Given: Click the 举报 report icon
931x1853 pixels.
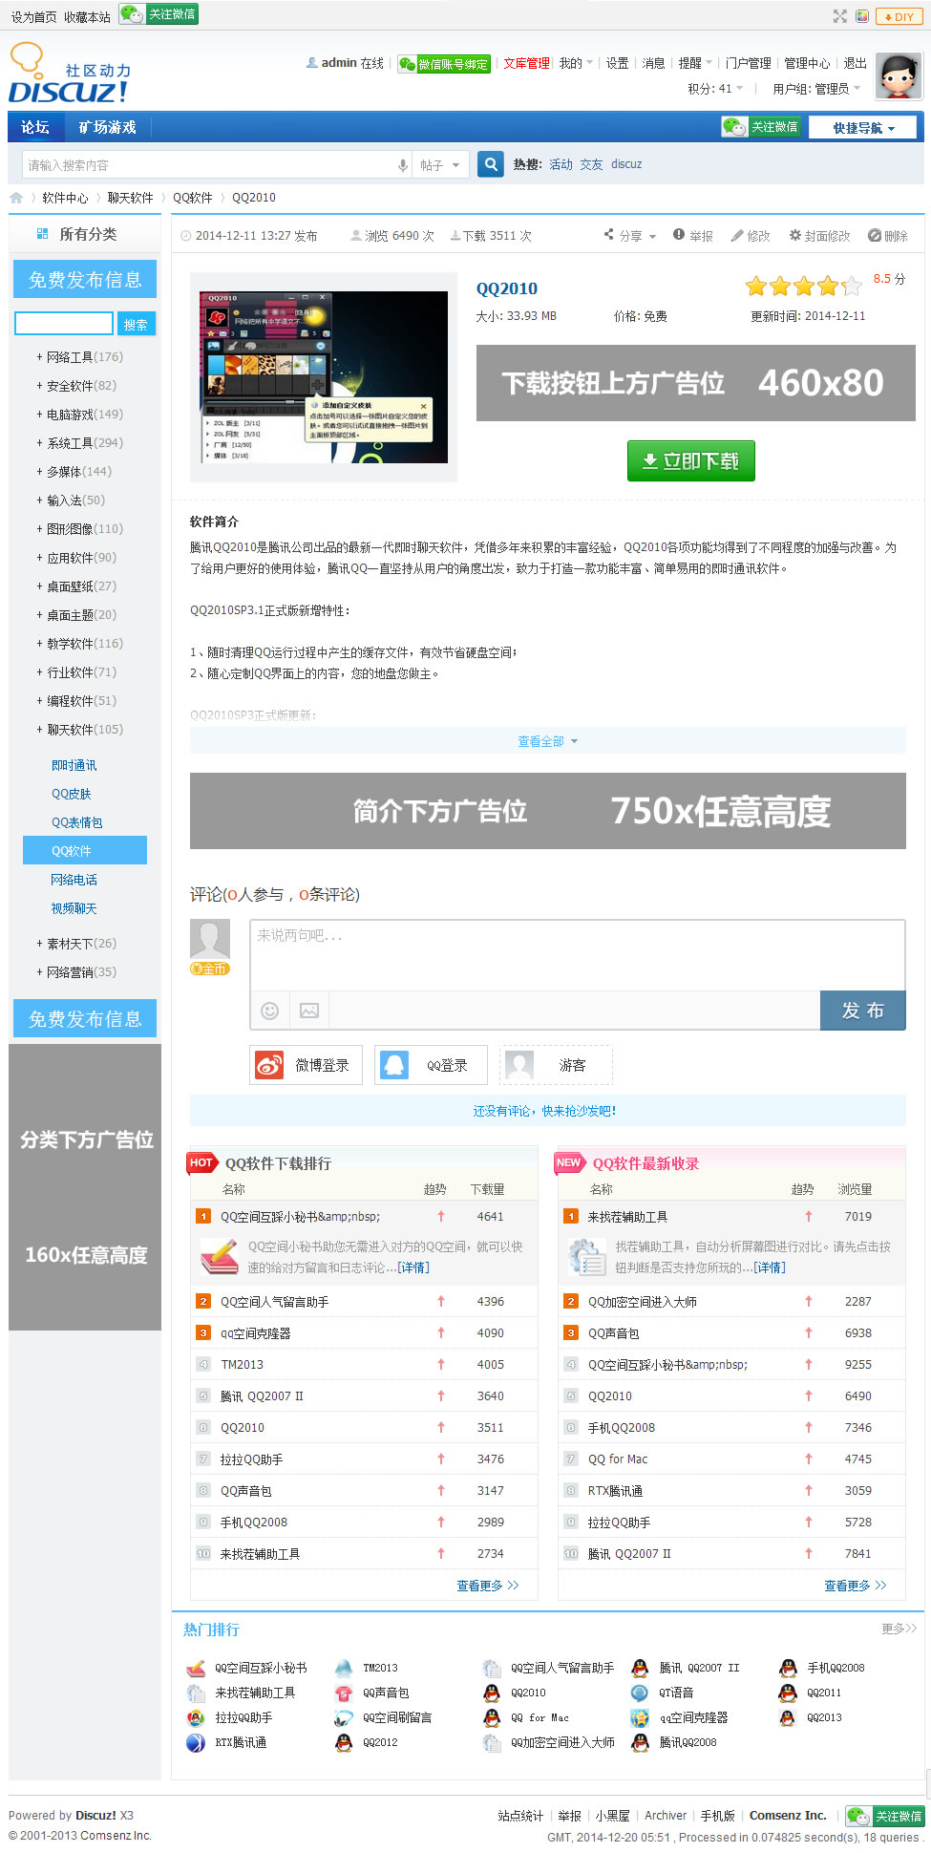Looking at the screenshot, I should tap(678, 235).
